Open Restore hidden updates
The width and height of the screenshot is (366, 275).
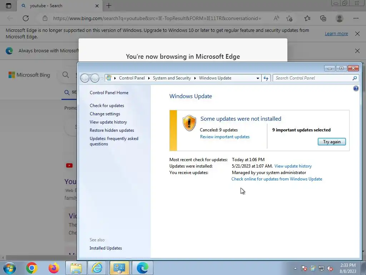(x=112, y=130)
